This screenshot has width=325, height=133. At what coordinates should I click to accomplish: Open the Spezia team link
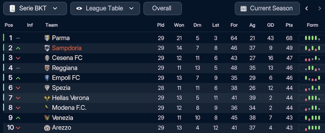[x=61, y=88]
